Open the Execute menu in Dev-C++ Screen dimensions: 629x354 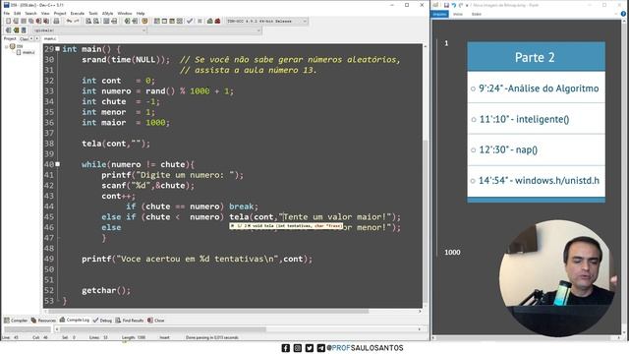point(78,13)
